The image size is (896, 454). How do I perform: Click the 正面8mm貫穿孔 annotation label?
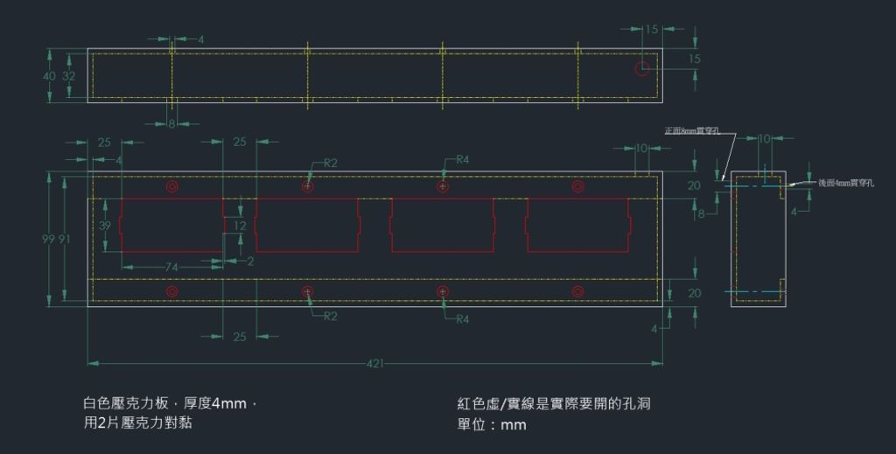(x=691, y=131)
